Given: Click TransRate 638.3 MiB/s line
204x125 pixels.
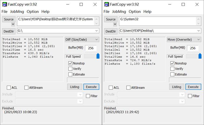Looking at the screenshot, I should point(26,53).
